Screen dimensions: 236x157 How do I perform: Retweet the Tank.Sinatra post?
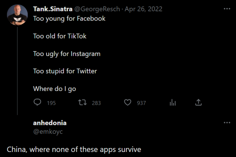pyautogui.click(x=82, y=102)
